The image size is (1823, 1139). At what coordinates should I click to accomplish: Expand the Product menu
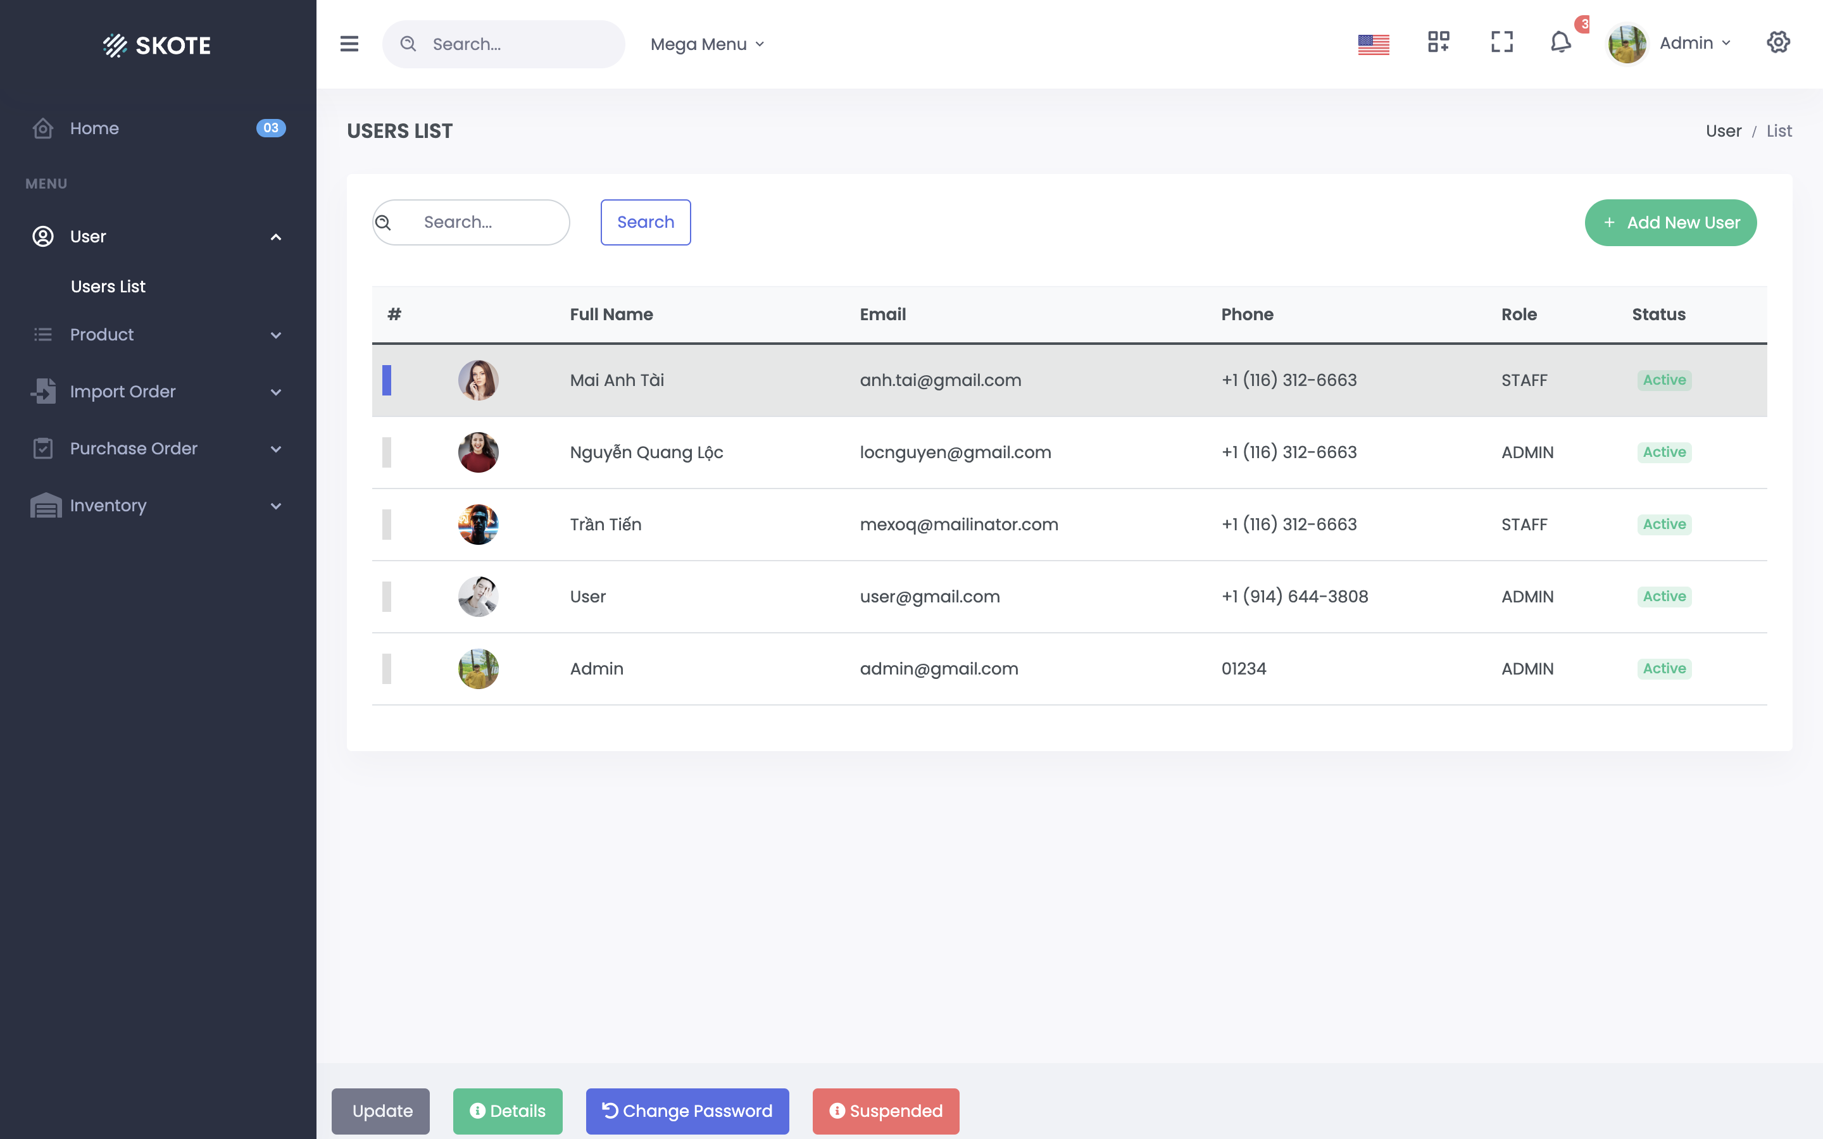[x=101, y=335]
